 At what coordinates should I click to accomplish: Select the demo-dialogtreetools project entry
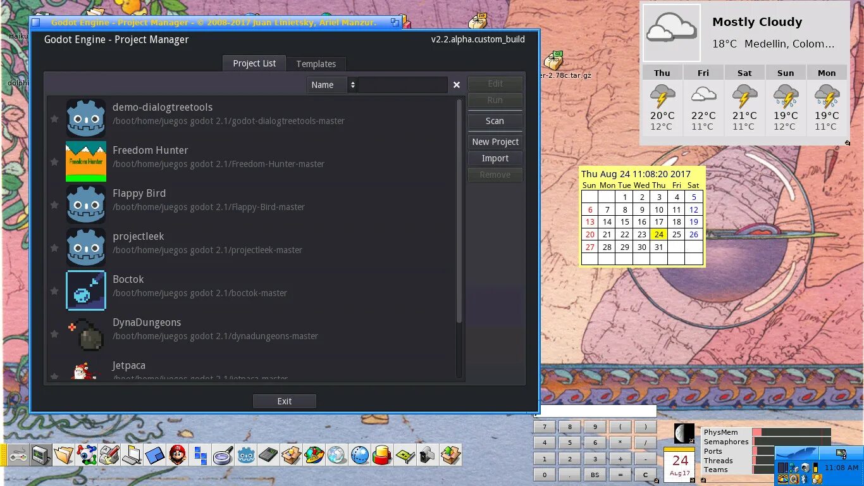click(251, 118)
